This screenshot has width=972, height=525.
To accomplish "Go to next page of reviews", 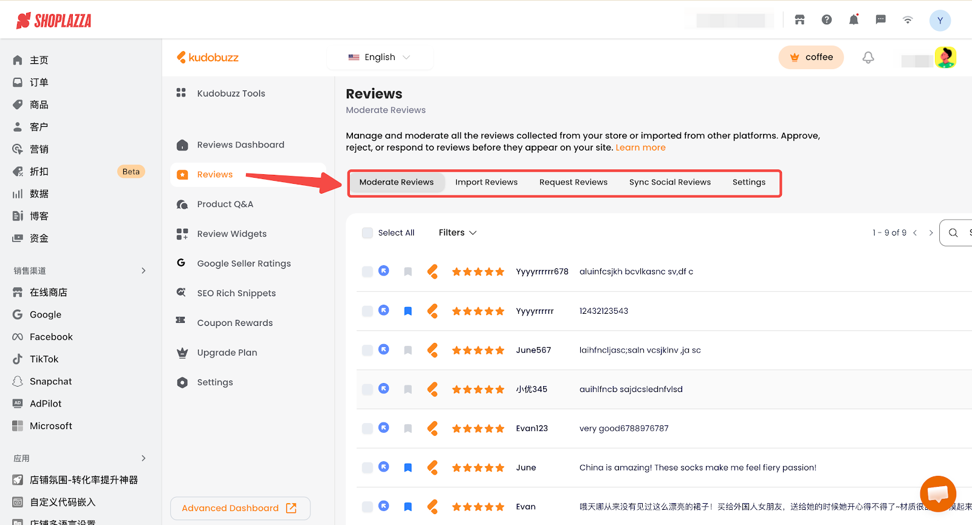I will coord(931,233).
